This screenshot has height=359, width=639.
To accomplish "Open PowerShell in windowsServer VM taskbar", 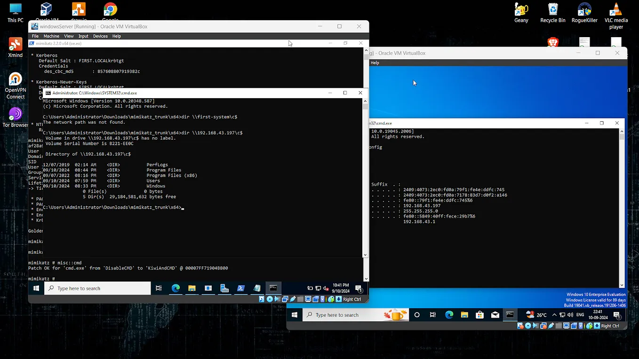I will click(x=240, y=288).
